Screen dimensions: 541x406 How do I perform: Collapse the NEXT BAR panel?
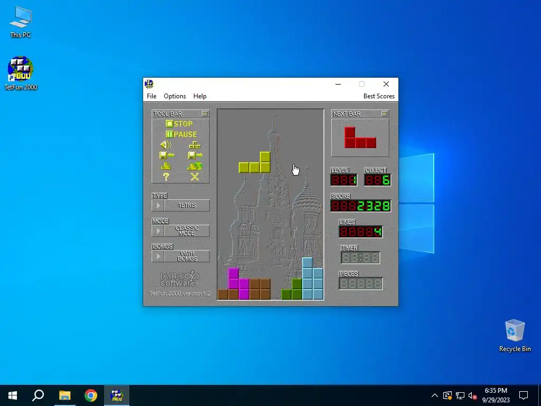(x=385, y=114)
